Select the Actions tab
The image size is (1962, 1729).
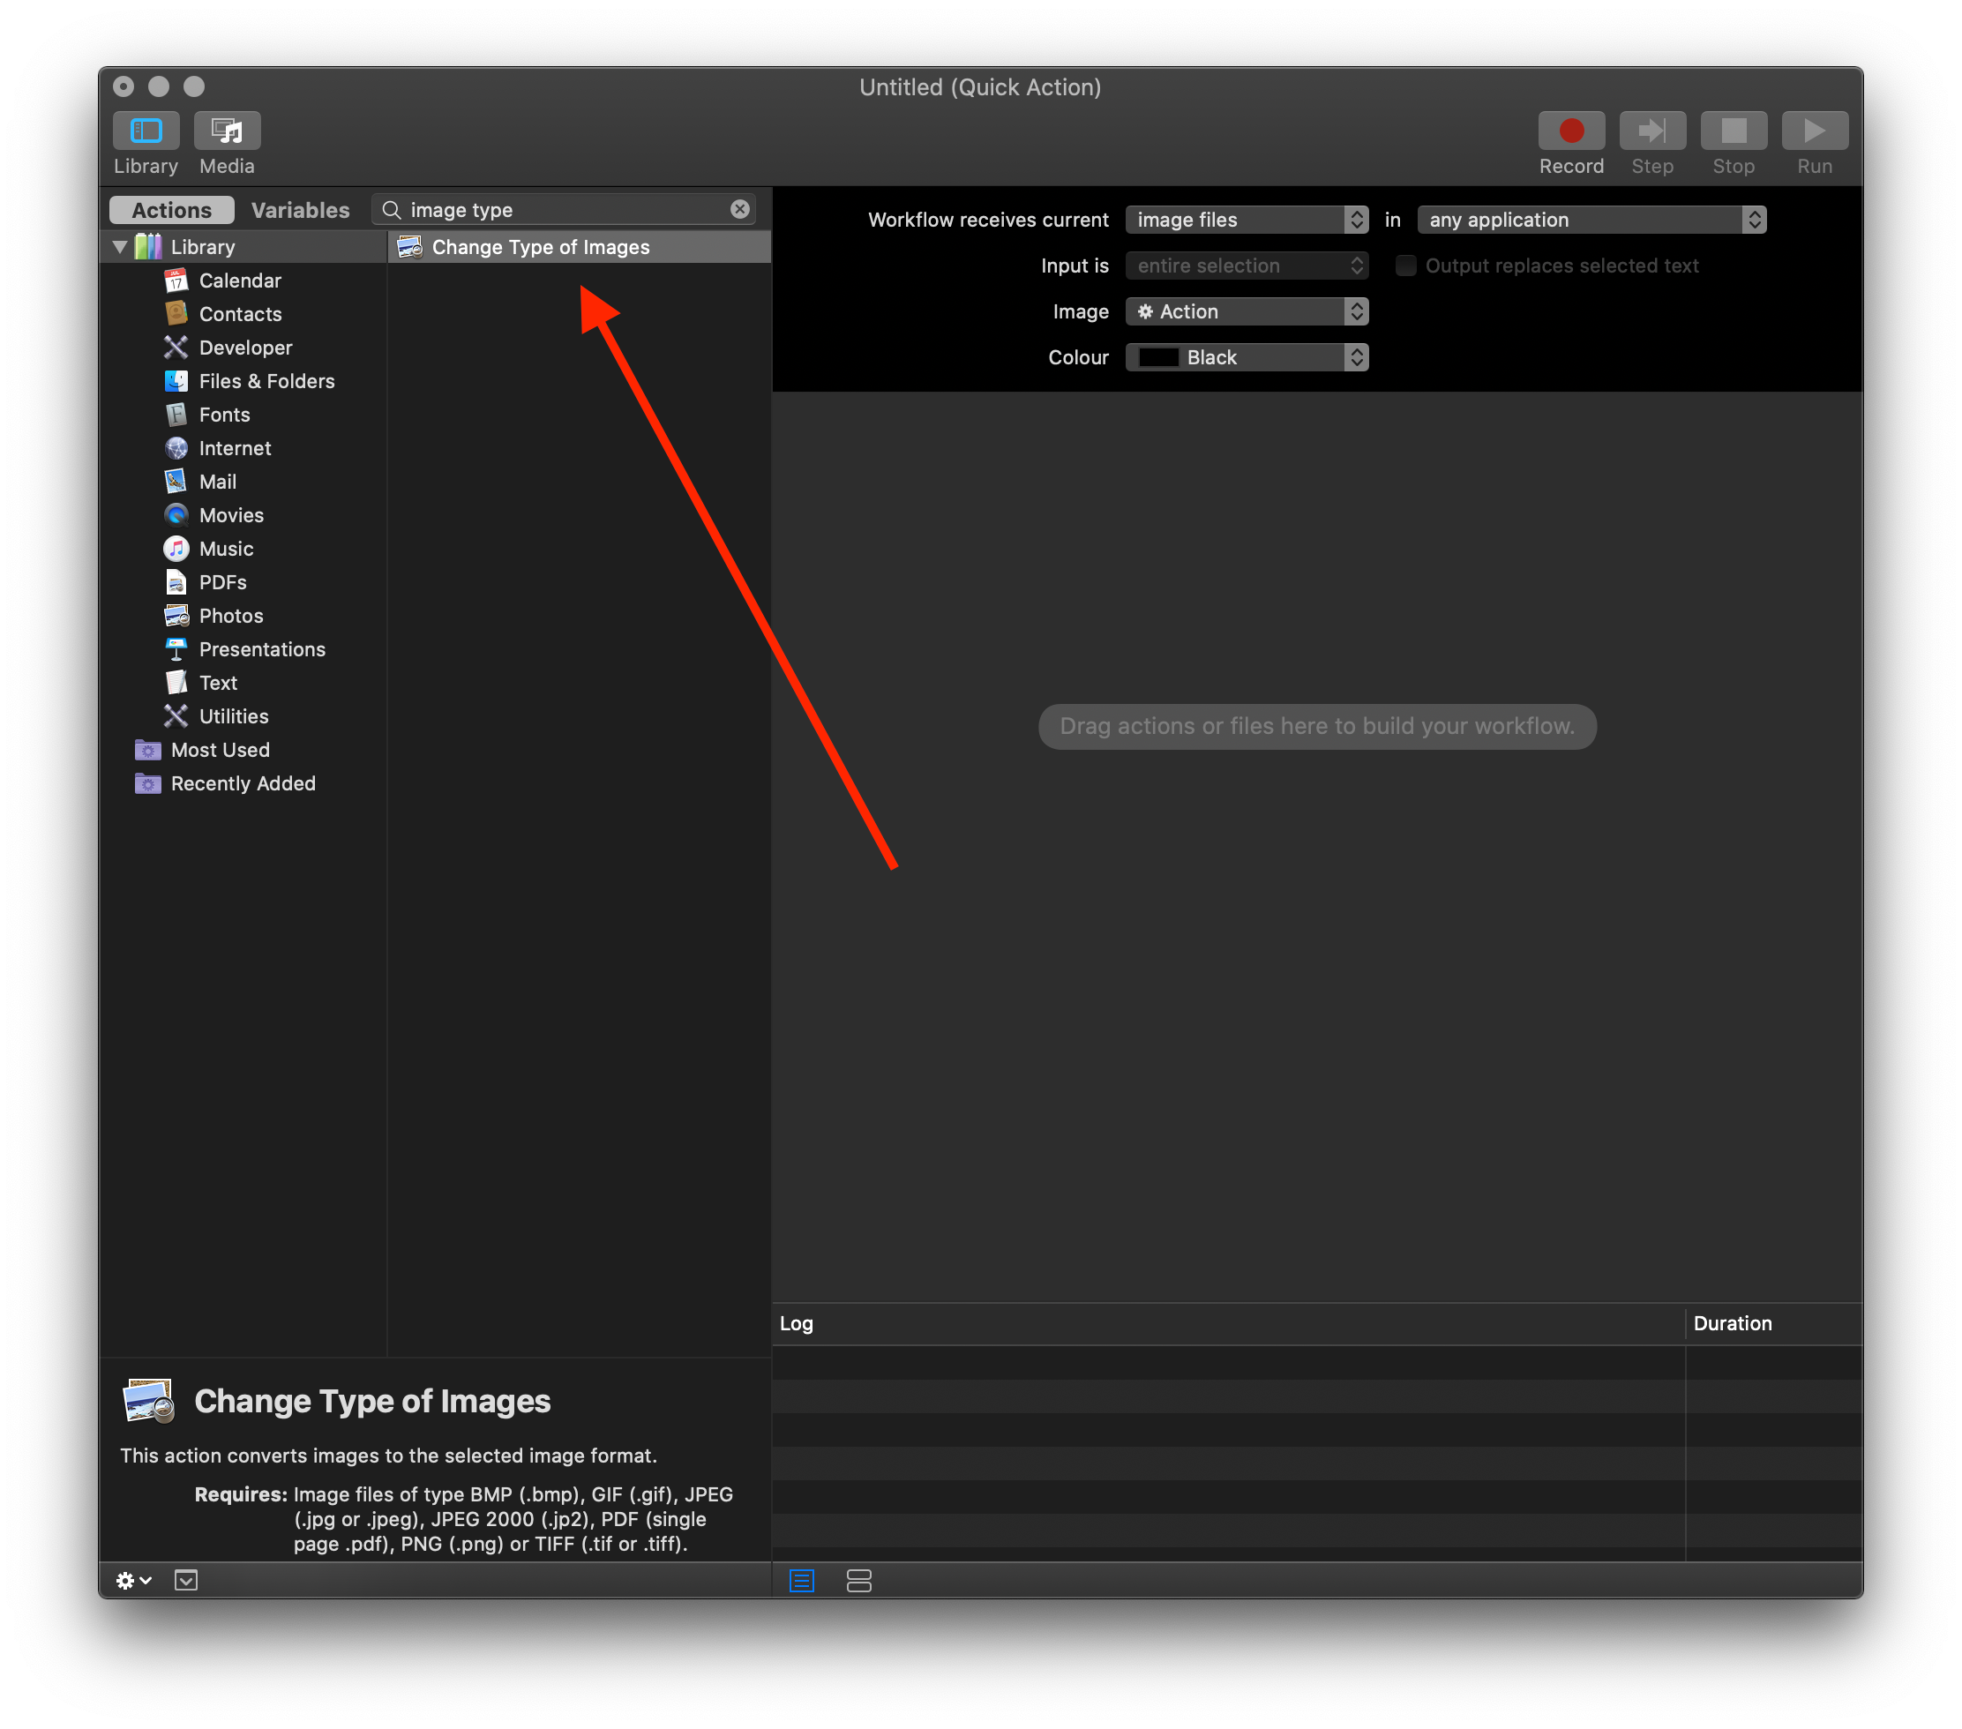pos(172,210)
